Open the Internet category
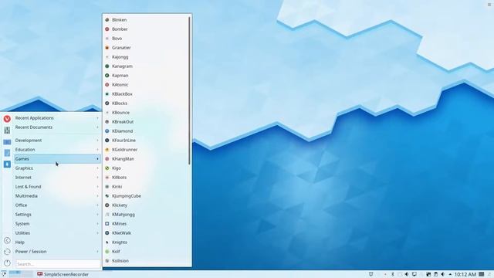 tap(57, 178)
